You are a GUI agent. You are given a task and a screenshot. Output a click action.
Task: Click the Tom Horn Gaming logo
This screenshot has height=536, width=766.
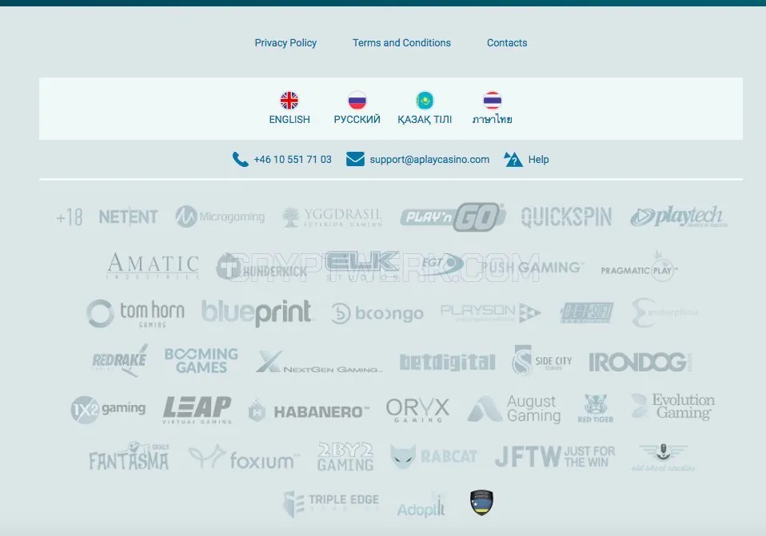[x=135, y=313]
